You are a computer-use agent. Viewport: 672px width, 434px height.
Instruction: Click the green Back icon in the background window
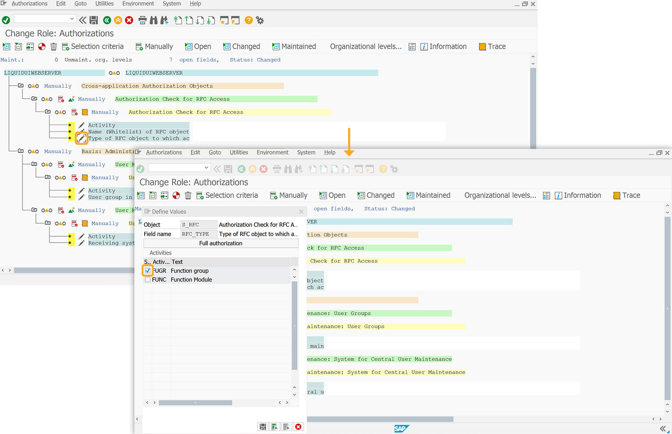(107, 20)
